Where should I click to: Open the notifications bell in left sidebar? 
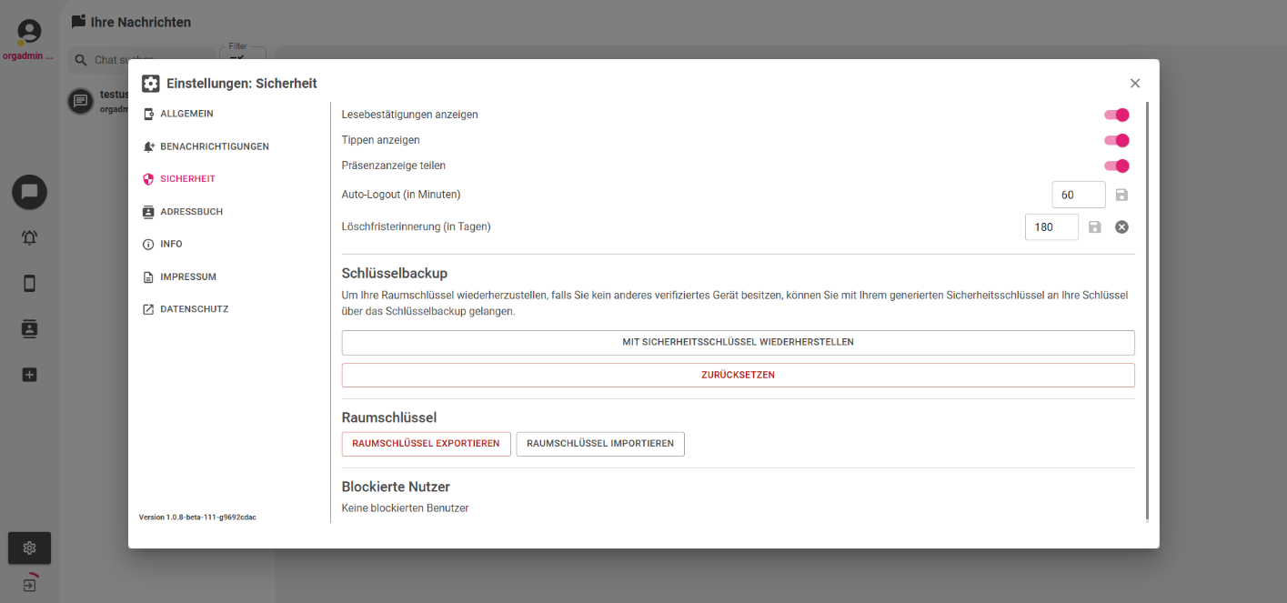tap(29, 238)
